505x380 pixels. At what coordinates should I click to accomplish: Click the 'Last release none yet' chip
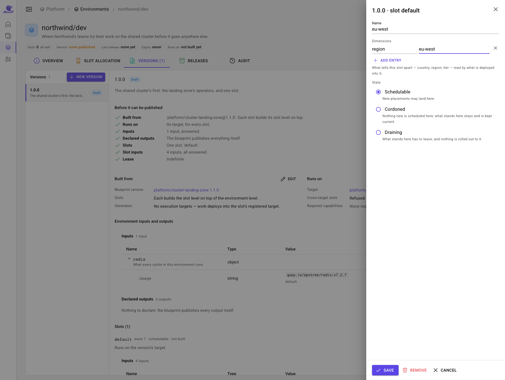118,47
